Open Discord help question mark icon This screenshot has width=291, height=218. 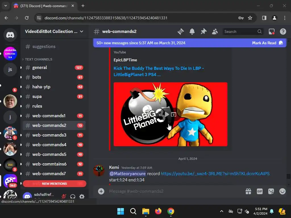(283, 32)
